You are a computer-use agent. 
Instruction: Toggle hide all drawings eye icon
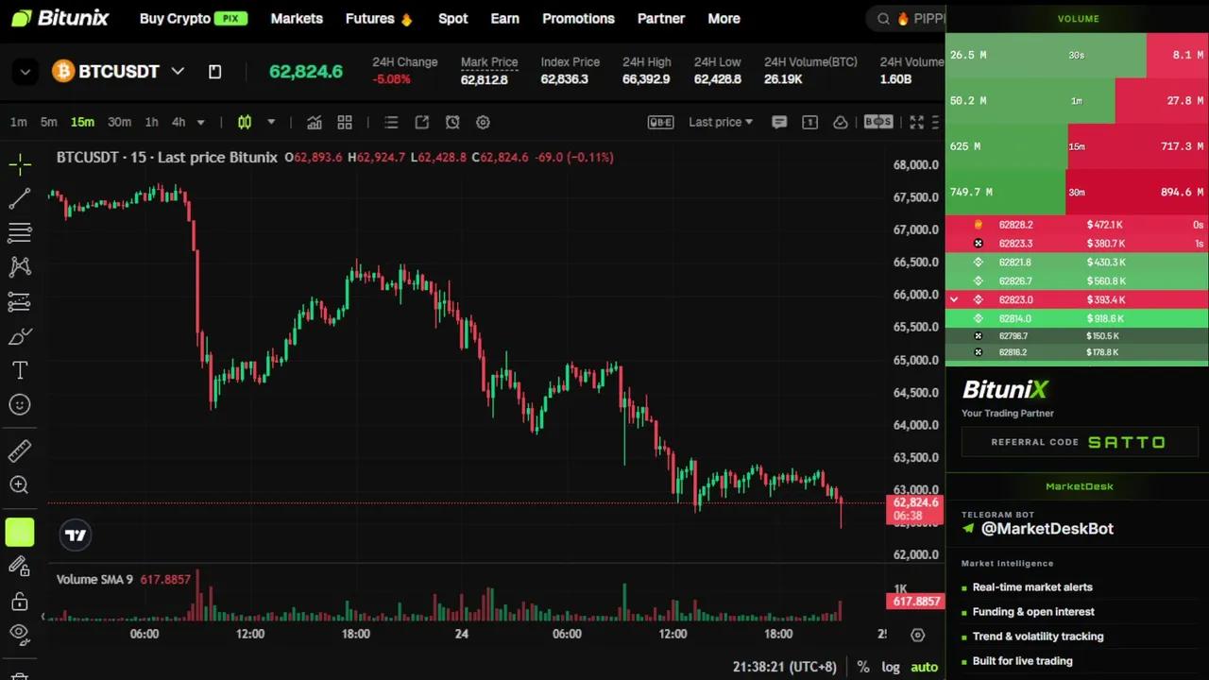coord(20,634)
